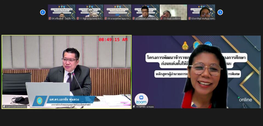Click the next participants arrow in gallery strip

[x=220, y=12]
